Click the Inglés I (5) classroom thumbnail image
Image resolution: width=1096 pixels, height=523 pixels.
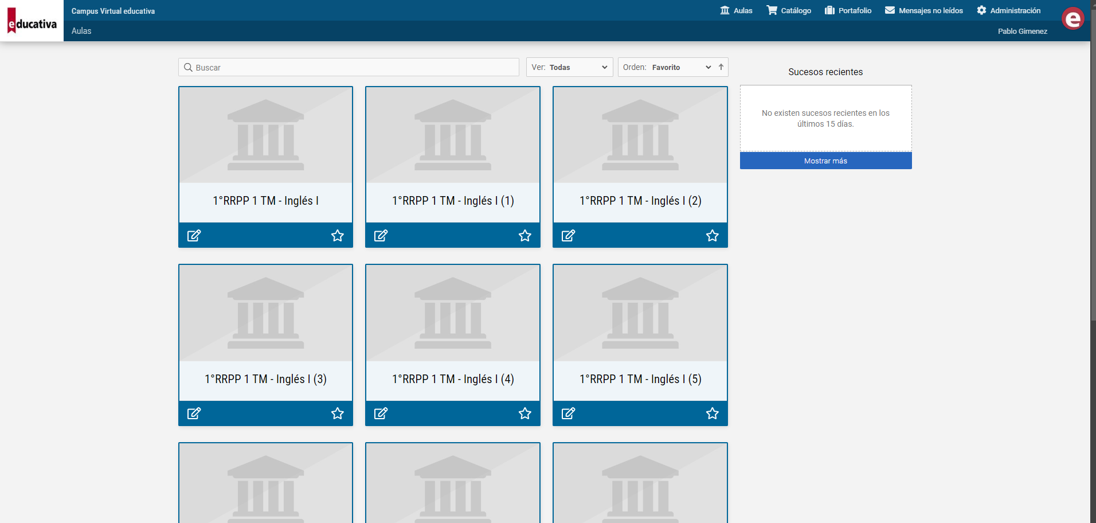[640, 313]
